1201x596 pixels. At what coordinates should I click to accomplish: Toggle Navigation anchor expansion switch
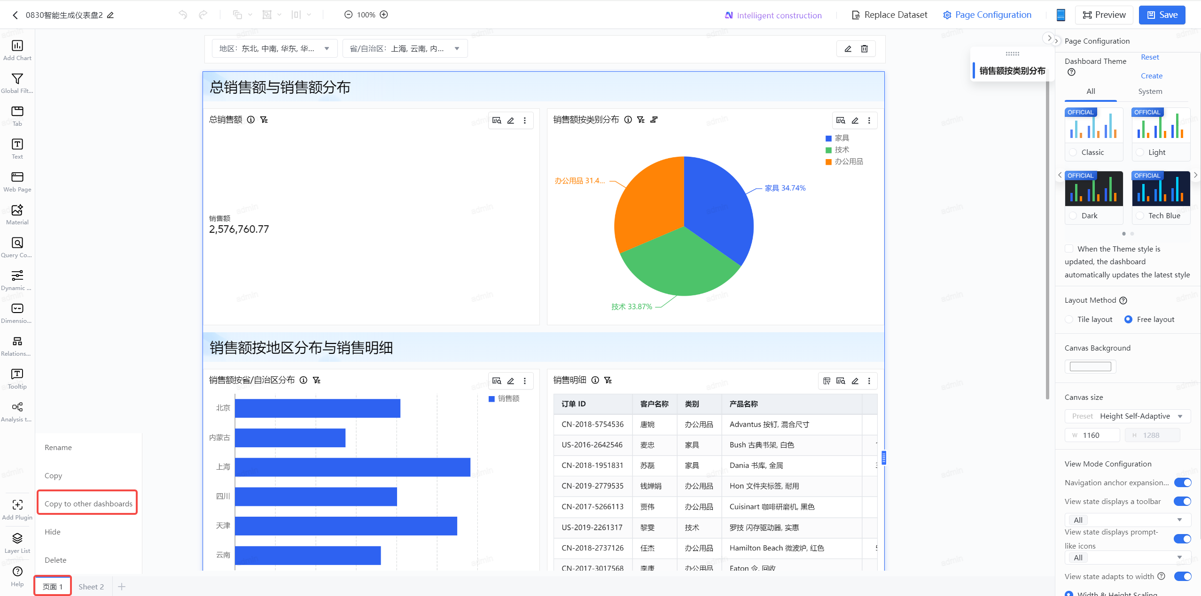tap(1183, 482)
